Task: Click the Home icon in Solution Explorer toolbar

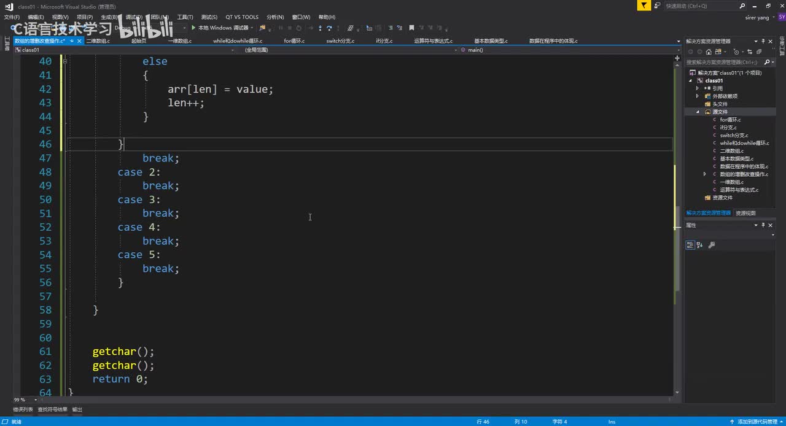Action: pos(709,52)
